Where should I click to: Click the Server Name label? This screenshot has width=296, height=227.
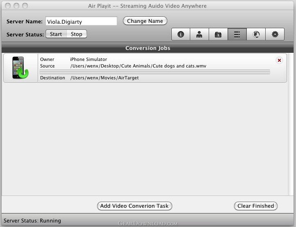point(25,22)
